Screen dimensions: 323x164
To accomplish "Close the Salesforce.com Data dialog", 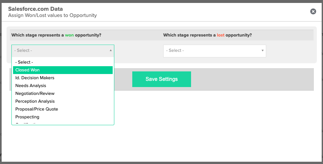I will (x=313, y=11).
